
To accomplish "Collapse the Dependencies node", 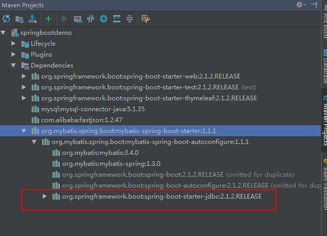I will [x=14, y=65].
